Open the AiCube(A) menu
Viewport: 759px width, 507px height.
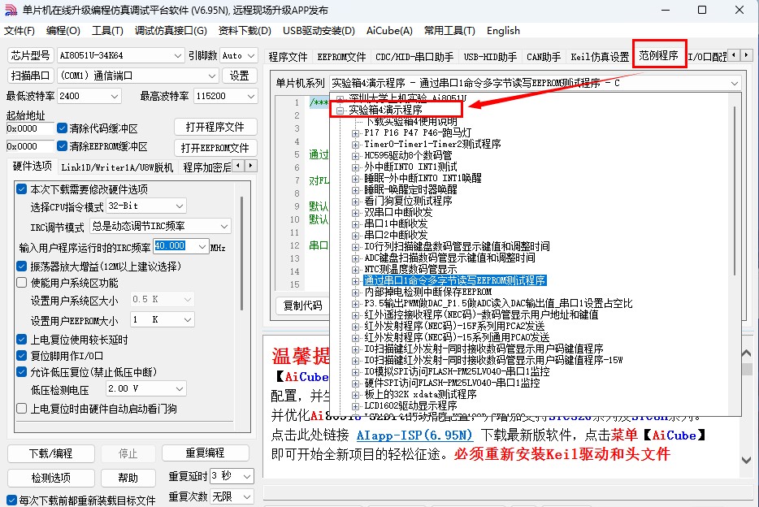click(x=389, y=31)
